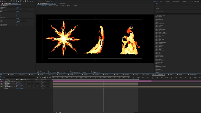Select the Type tool (T icon)

click(x=21, y=1)
